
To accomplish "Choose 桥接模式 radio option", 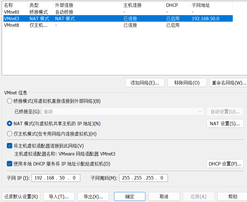I will click(x=9, y=101).
